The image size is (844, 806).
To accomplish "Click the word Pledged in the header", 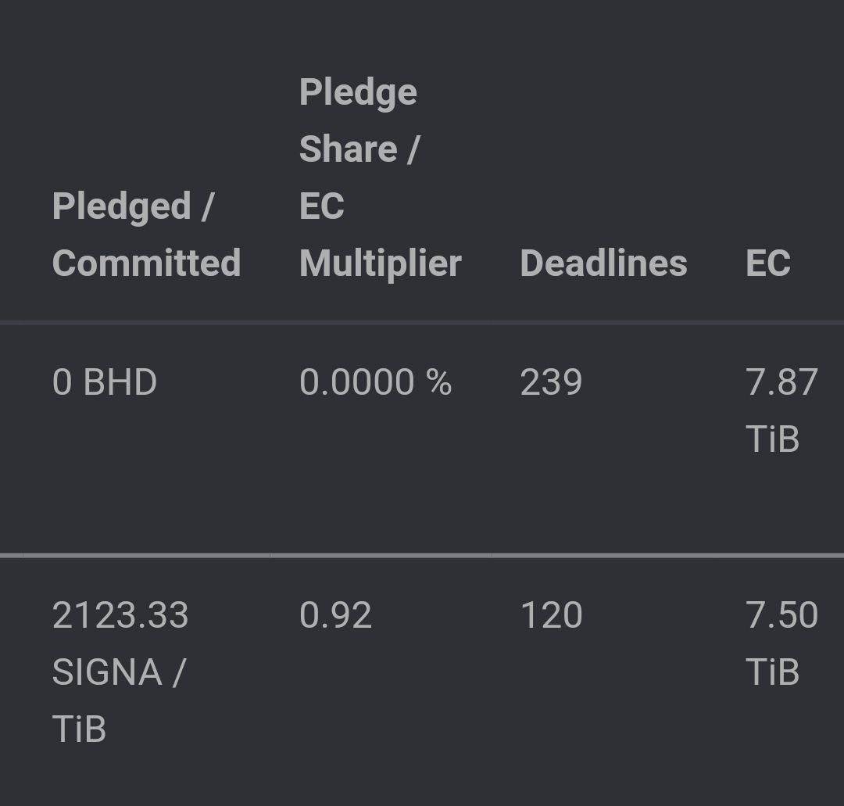I will pos(122,206).
